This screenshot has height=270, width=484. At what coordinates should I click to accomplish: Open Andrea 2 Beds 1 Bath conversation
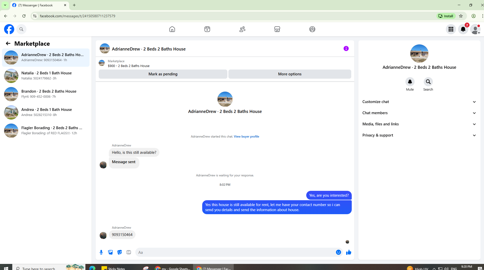(x=46, y=112)
